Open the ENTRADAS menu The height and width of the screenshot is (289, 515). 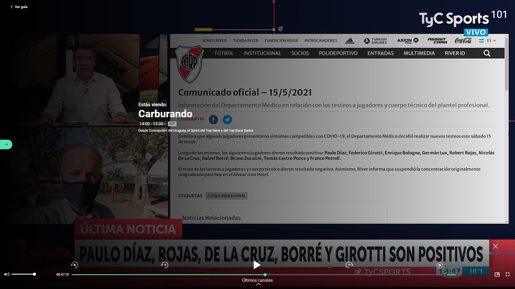(380, 53)
